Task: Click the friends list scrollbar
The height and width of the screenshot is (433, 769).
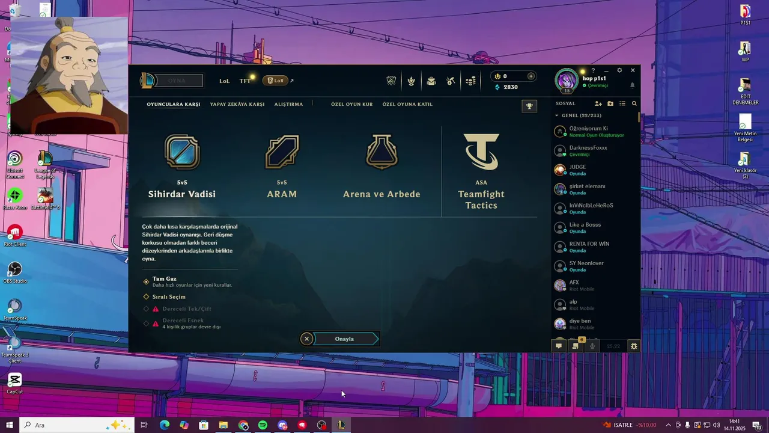Action: click(639, 117)
